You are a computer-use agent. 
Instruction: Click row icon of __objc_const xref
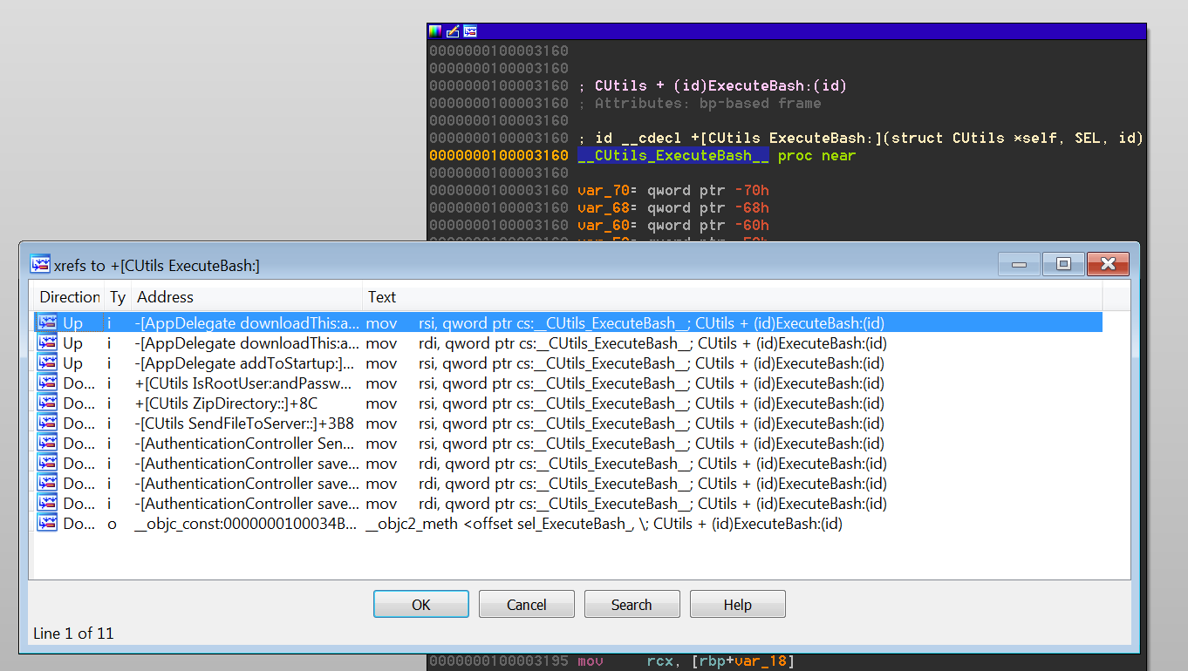47,524
